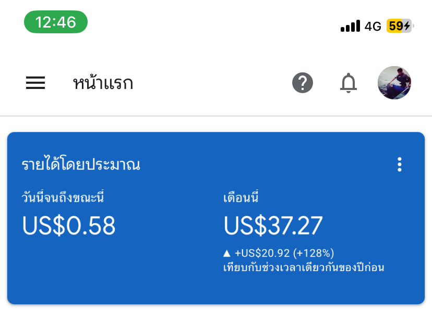432x309 pixels.
Task: Select today's earnings US$0.58
Action: click(69, 225)
